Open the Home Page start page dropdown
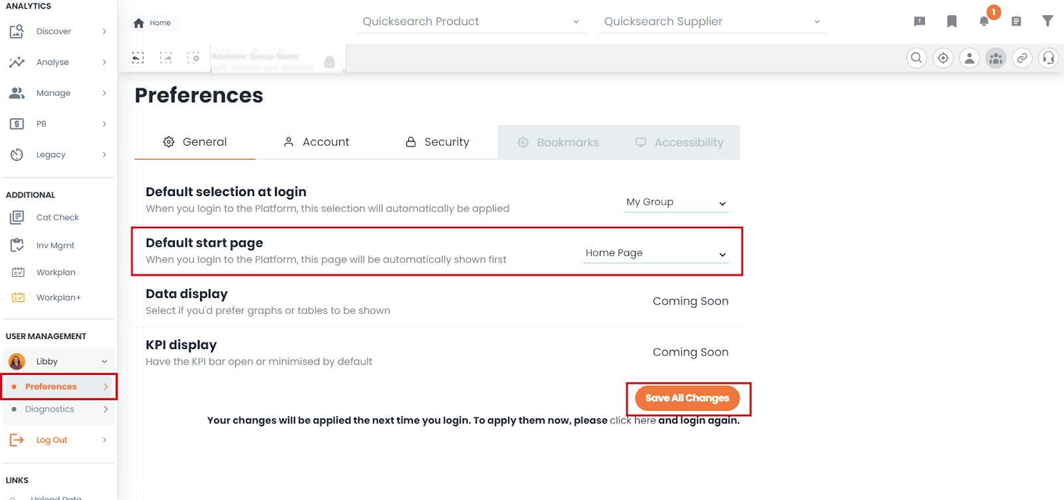The width and height of the screenshot is (1064, 500). (656, 253)
